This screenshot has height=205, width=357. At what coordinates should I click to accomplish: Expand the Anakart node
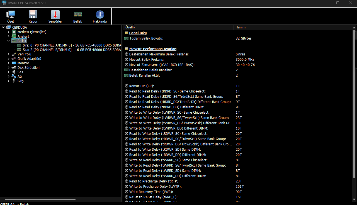(x=9, y=36)
